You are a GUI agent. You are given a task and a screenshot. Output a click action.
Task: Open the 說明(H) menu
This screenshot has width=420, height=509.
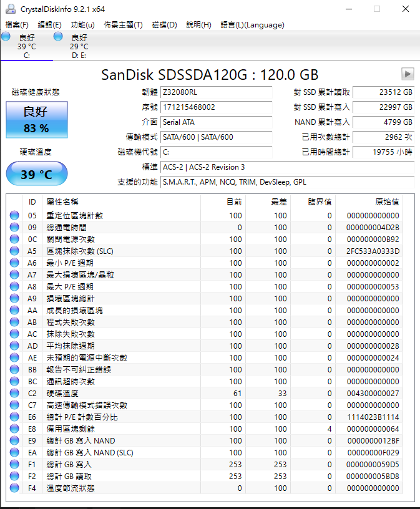(x=198, y=25)
